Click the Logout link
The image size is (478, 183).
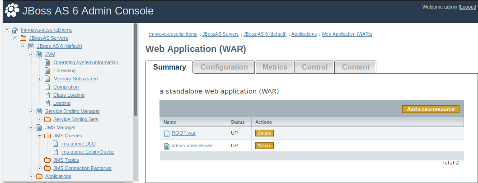[467, 7]
